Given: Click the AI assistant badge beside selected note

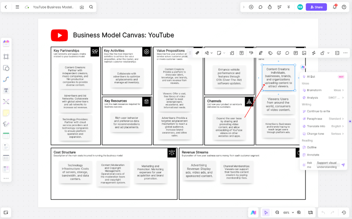Looking at the screenshot, I should [303, 67].
